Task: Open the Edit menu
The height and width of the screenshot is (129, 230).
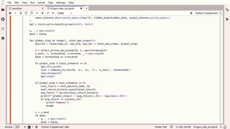Action: 17,3
